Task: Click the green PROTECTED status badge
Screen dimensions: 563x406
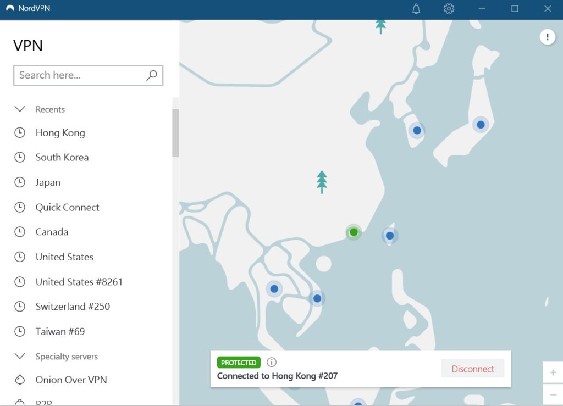Action: [239, 362]
